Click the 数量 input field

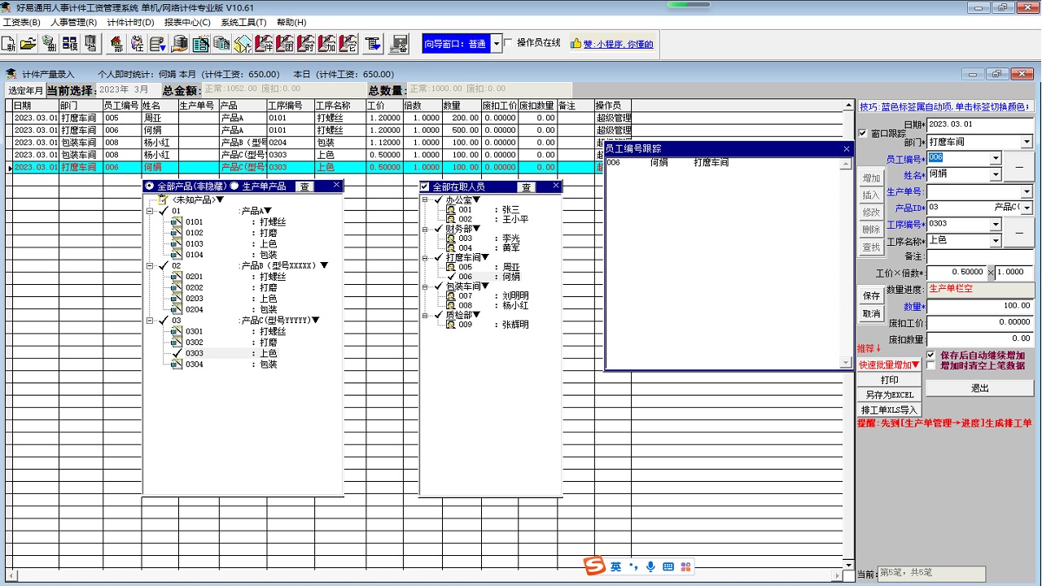980,306
